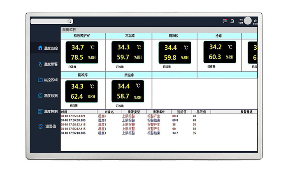The width and height of the screenshot is (288, 176).
Task: Click the round user avatar
Action: pyautogui.click(x=248, y=21)
